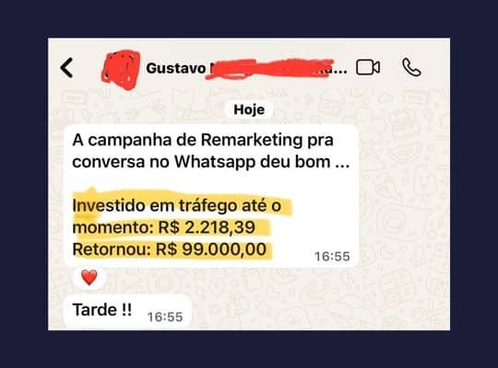Image resolution: width=498 pixels, height=368 pixels.
Task: Tap highlighted line Investido em tráfego
Action: 176,206
